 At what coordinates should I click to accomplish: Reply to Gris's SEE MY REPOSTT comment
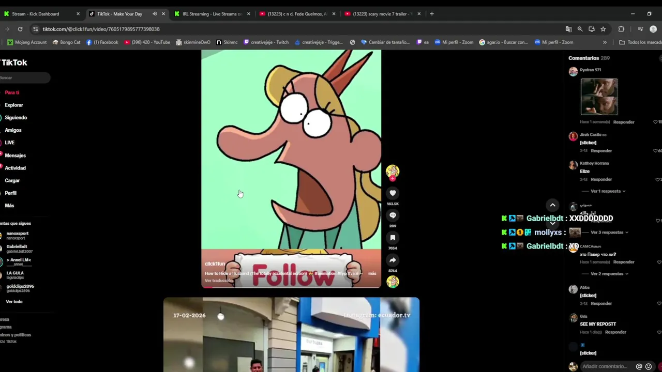coord(615,332)
